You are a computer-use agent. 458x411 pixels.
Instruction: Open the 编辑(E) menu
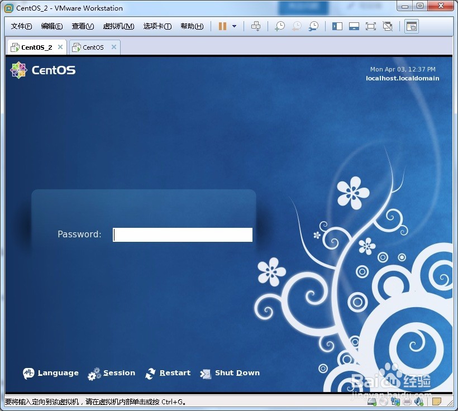pos(52,26)
